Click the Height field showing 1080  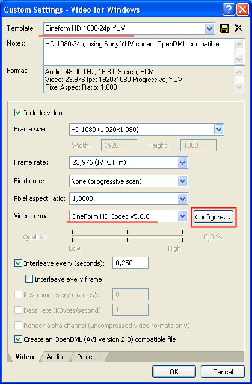[198, 145]
